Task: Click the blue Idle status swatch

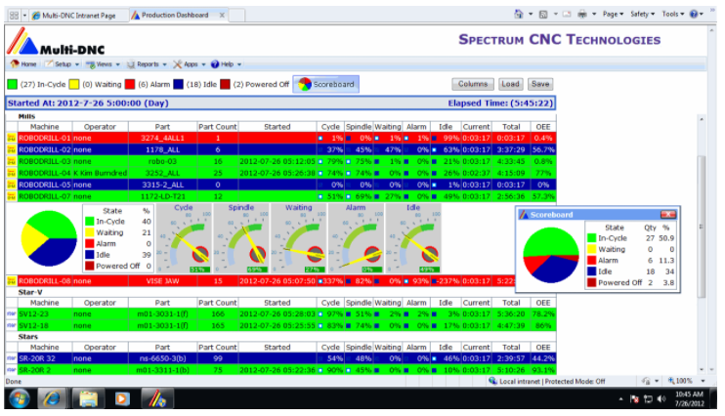Action: 179,85
